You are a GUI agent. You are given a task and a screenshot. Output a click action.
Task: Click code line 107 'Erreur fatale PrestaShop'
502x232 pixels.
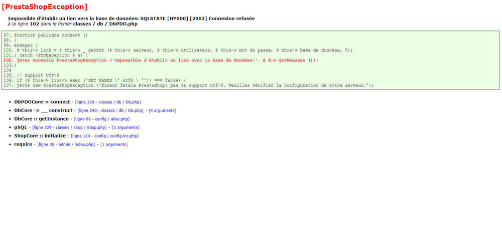[x=189, y=85]
